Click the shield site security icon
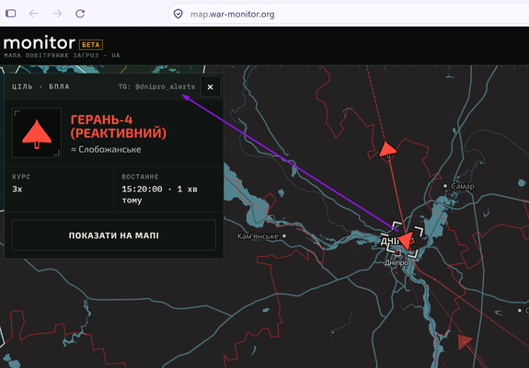 pos(178,14)
